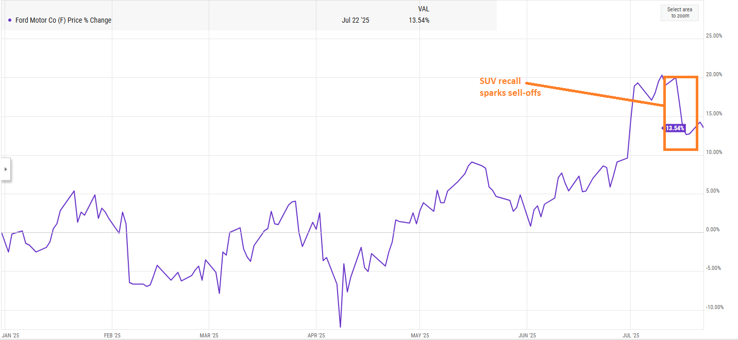Expand the left side panel arrow
Viewport: 738px width, 340px height.
[5, 169]
